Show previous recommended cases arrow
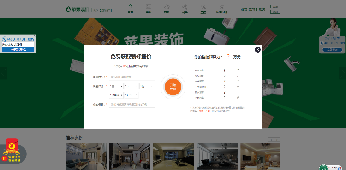 pyautogui.click(x=271, y=139)
